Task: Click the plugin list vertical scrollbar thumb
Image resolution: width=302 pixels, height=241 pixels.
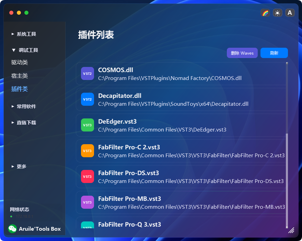Action: [x=287, y=99]
